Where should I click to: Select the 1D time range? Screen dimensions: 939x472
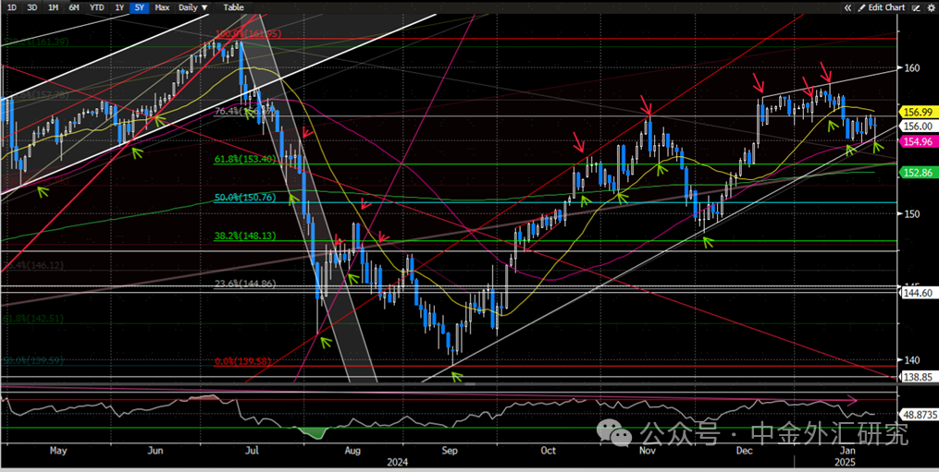(x=11, y=7)
